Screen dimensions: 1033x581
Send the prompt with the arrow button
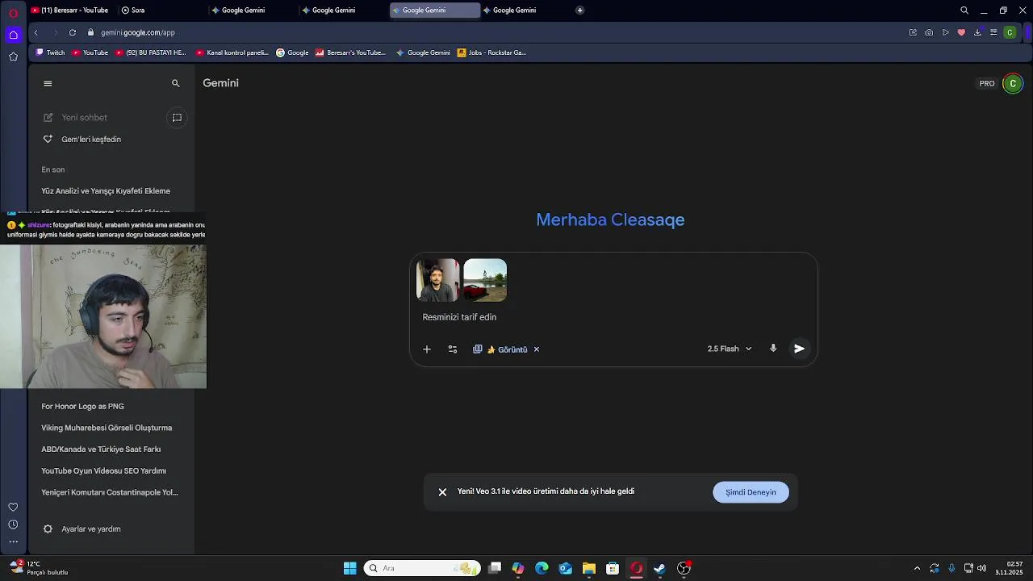pos(799,349)
